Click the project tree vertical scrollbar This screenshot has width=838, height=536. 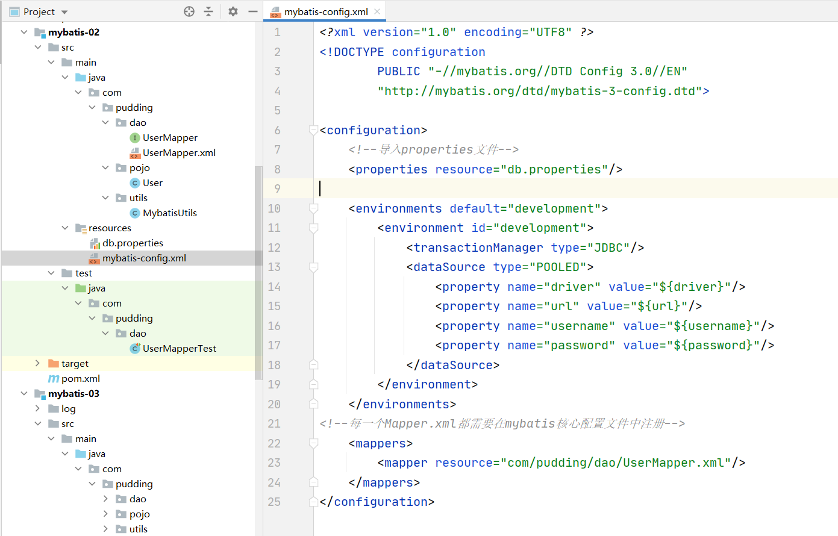[x=258, y=272]
